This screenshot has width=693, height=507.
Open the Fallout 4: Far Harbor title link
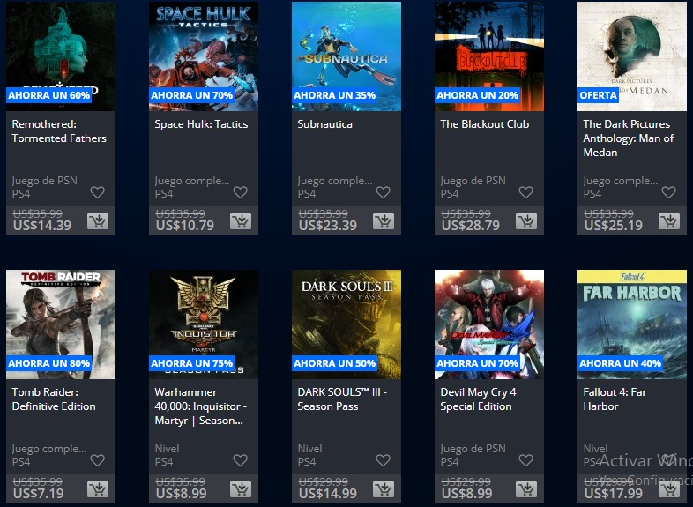[615, 399]
